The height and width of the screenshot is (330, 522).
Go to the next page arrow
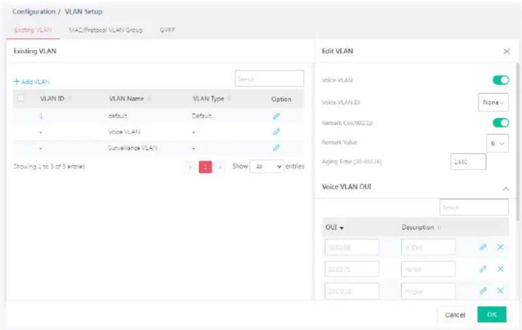220,167
